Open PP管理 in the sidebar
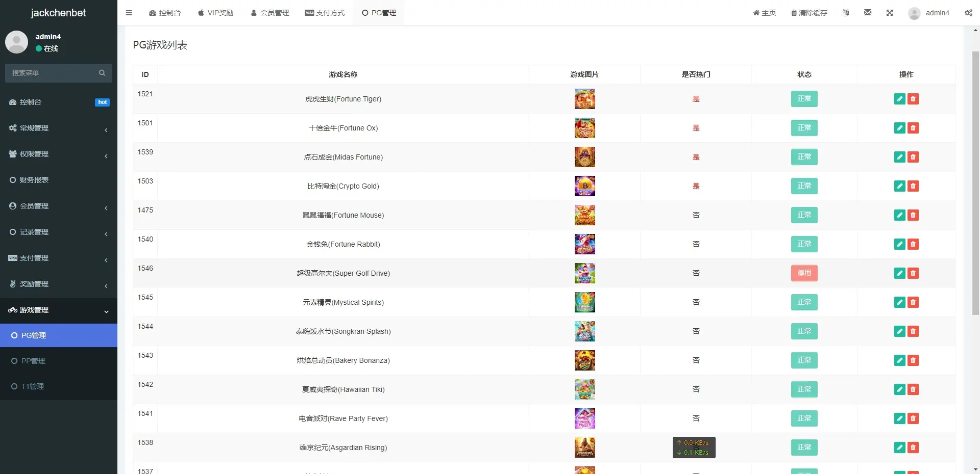 (x=33, y=361)
